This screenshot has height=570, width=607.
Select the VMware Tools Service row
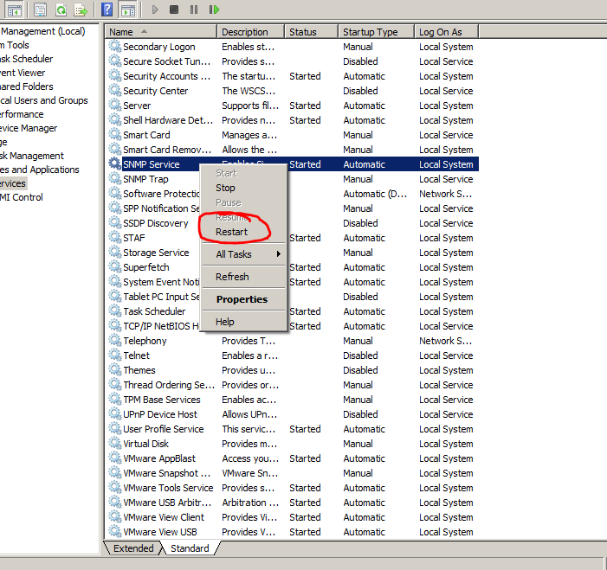[x=167, y=488]
